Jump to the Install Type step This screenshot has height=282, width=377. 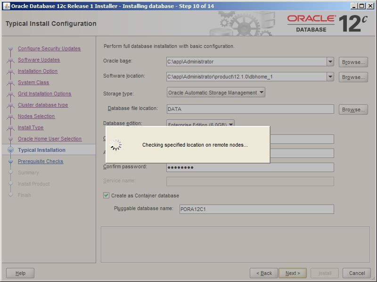pos(31,127)
